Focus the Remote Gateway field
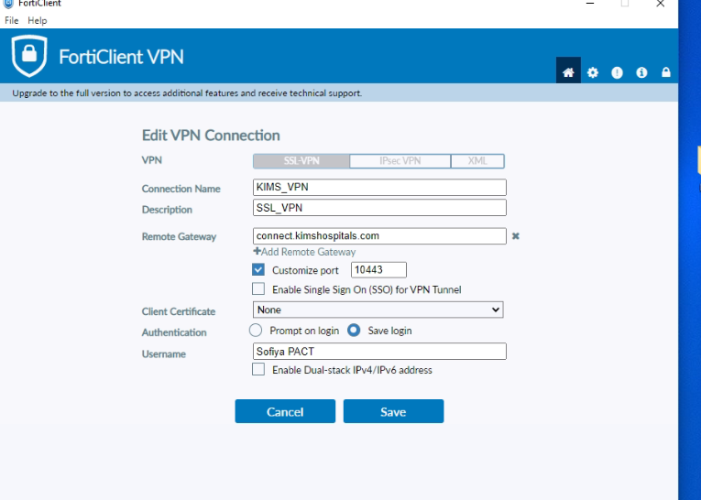Screen dimensions: 701x500 pyautogui.click(x=379, y=236)
